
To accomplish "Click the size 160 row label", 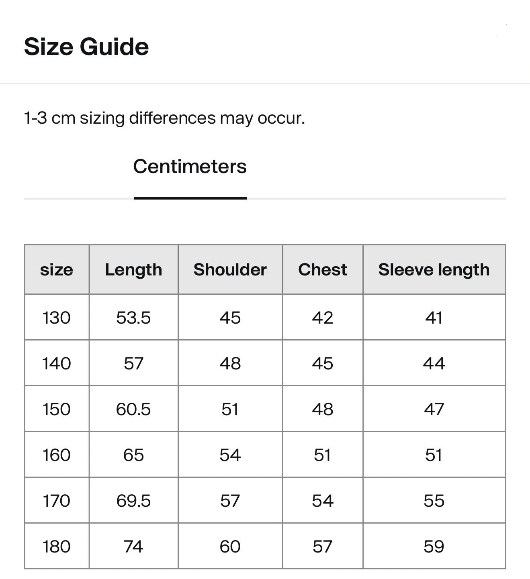I will click(x=57, y=455).
